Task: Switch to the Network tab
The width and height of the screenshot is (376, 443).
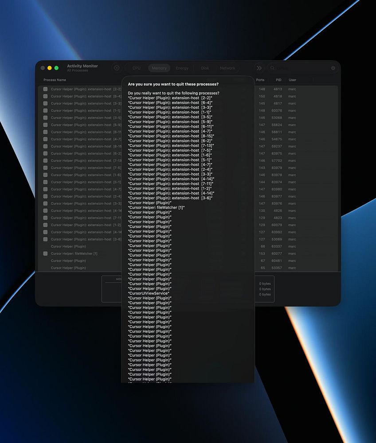Action: (x=227, y=68)
